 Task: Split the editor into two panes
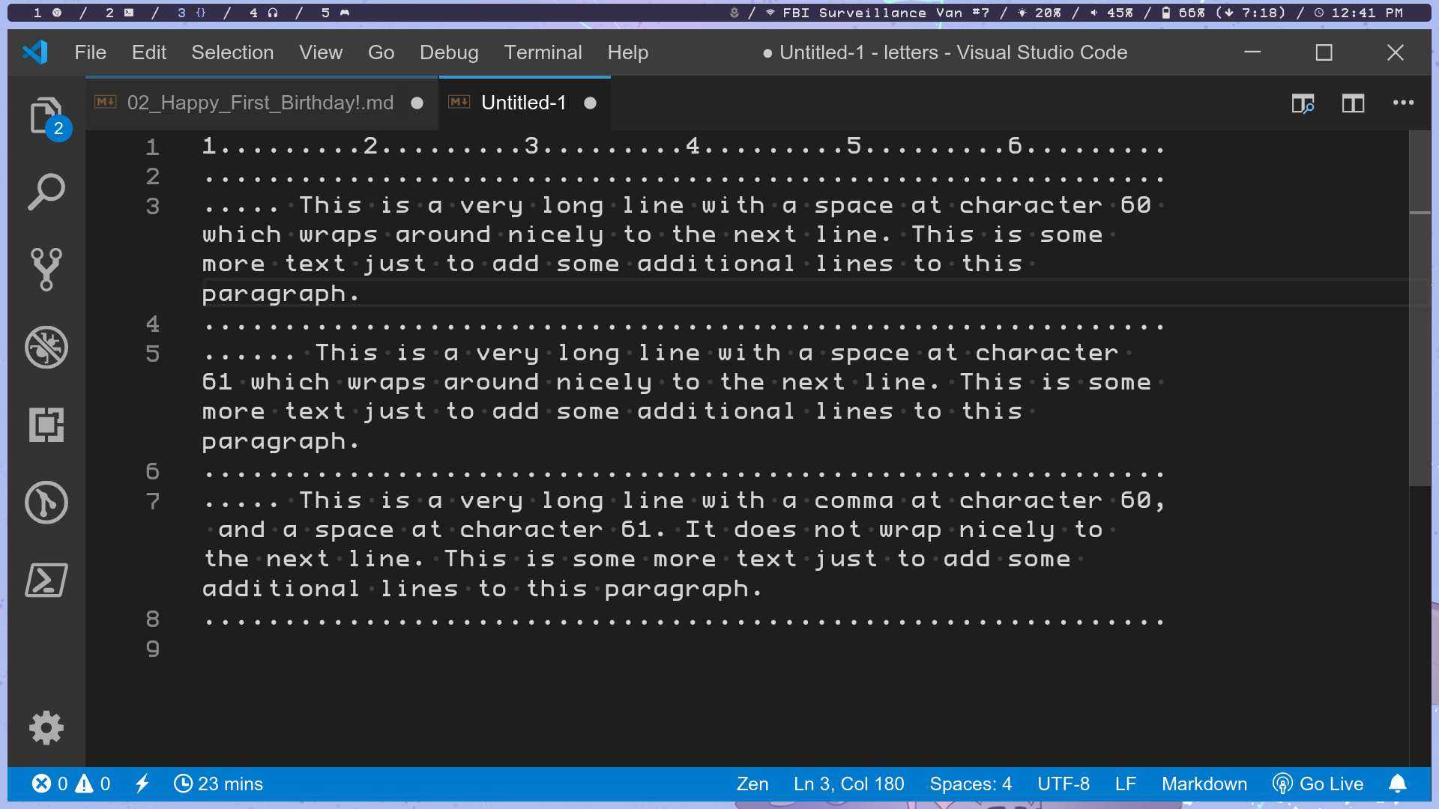(x=1352, y=103)
